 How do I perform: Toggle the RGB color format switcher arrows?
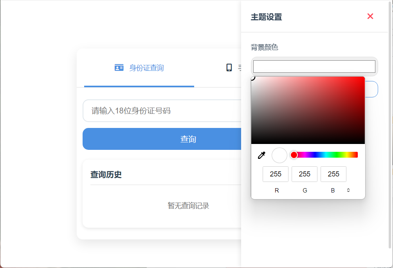click(348, 191)
